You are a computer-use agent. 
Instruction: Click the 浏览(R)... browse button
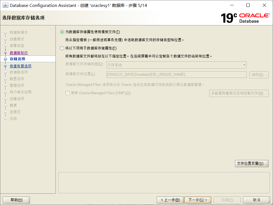click(259, 75)
